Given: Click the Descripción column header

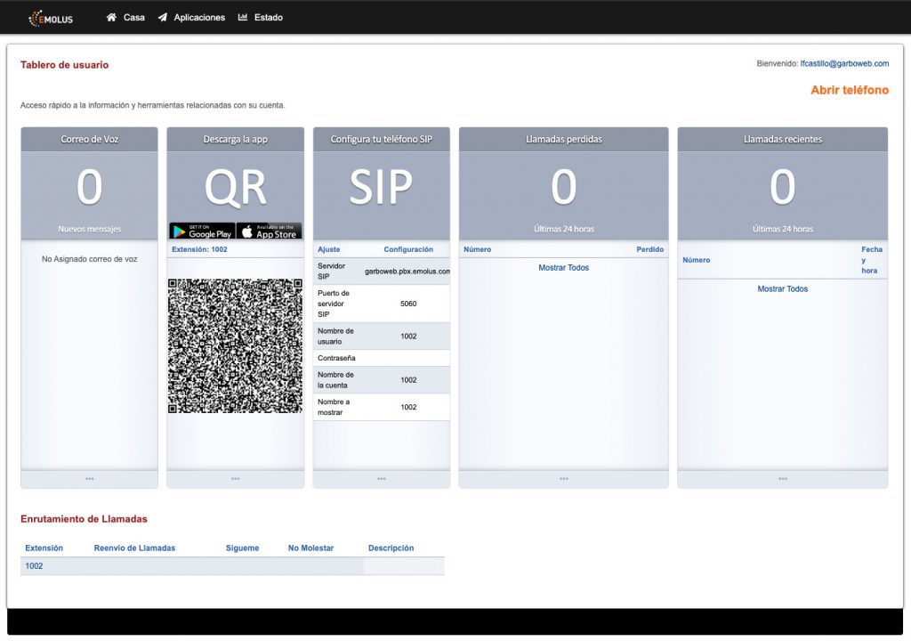Looking at the screenshot, I should pyautogui.click(x=391, y=548).
